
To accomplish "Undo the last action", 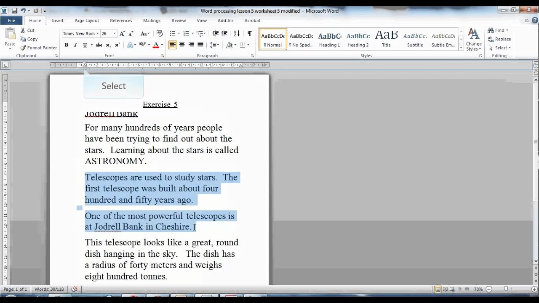I will click(23, 11).
